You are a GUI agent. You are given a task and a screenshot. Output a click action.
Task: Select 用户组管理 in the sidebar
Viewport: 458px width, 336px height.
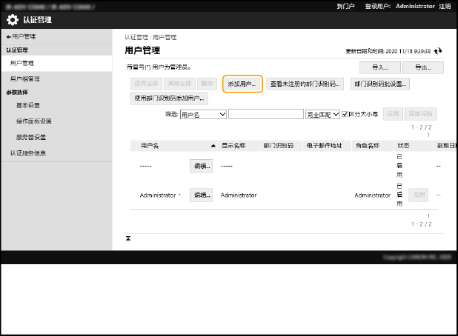coord(25,78)
